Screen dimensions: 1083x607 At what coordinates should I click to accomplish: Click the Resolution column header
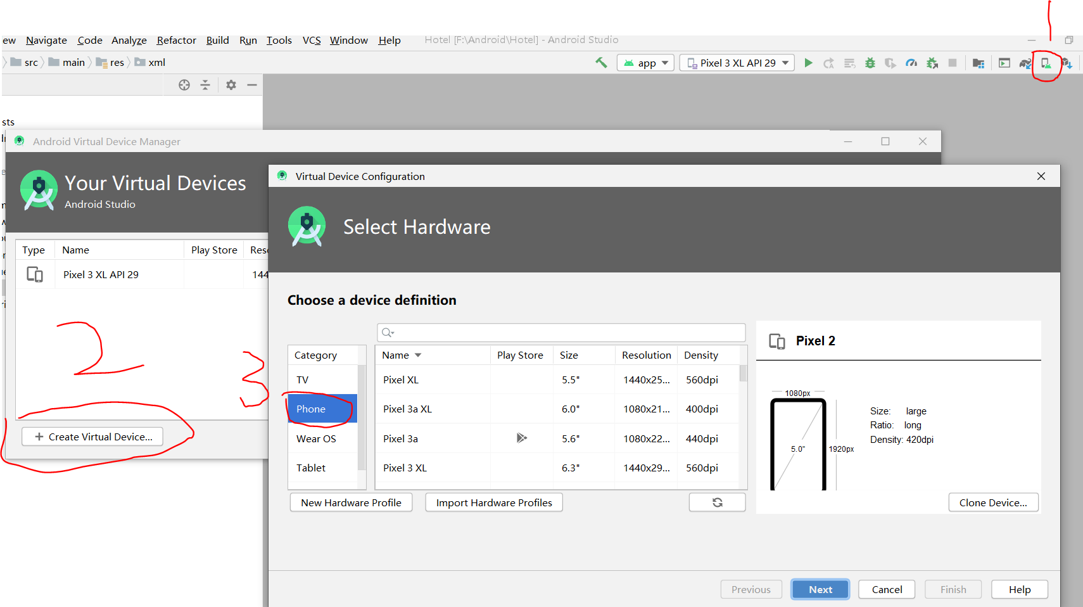[x=646, y=355]
